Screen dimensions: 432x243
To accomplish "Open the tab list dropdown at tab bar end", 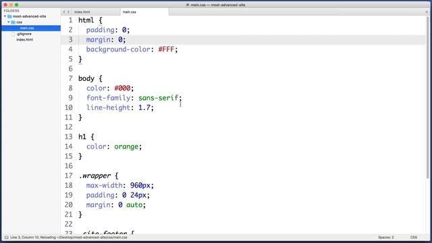I will [427, 12].
